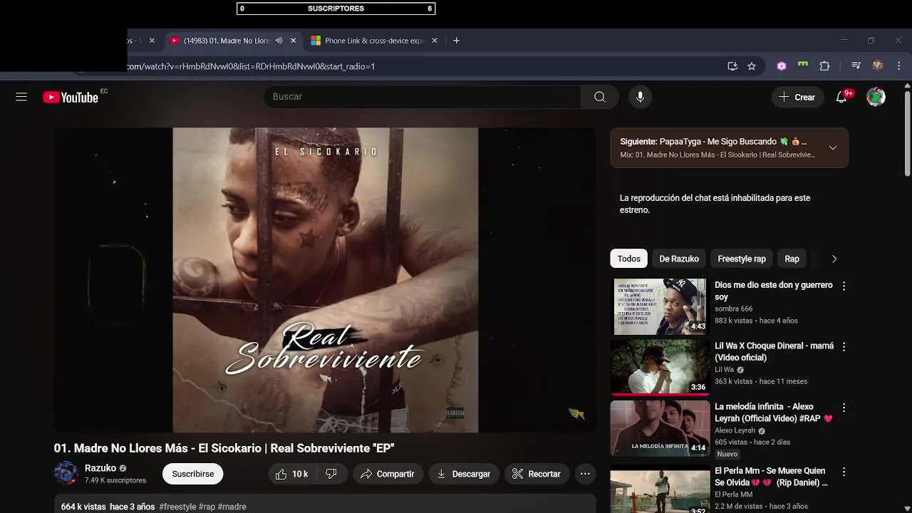
Task: Click install/cast icon in address bar
Action: 732,66
